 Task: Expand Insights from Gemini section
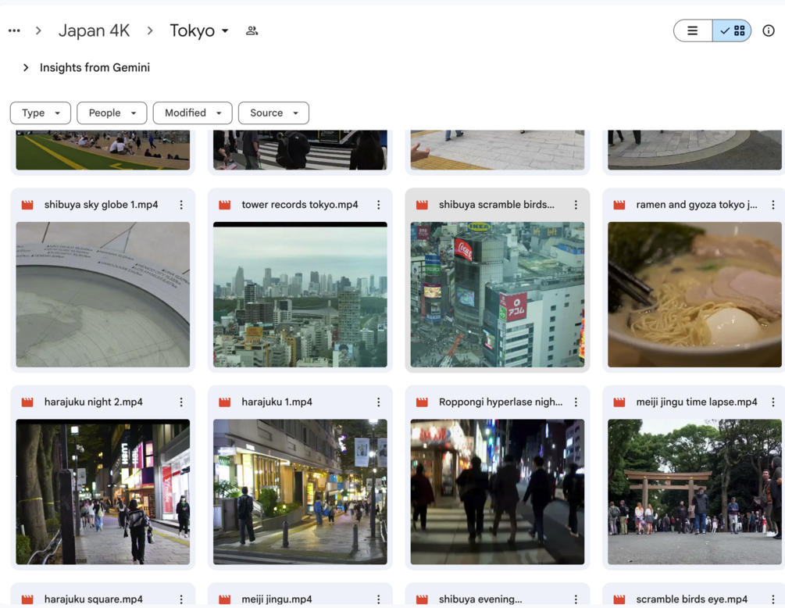[x=26, y=68]
